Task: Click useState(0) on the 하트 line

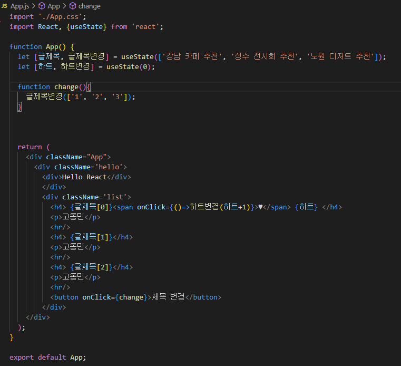Action: tap(129, 67)
